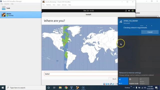Screen dimensions: 160x90
Task: Open Task View in taskbar
Action: pyautogui.click(x=54, y=88)
